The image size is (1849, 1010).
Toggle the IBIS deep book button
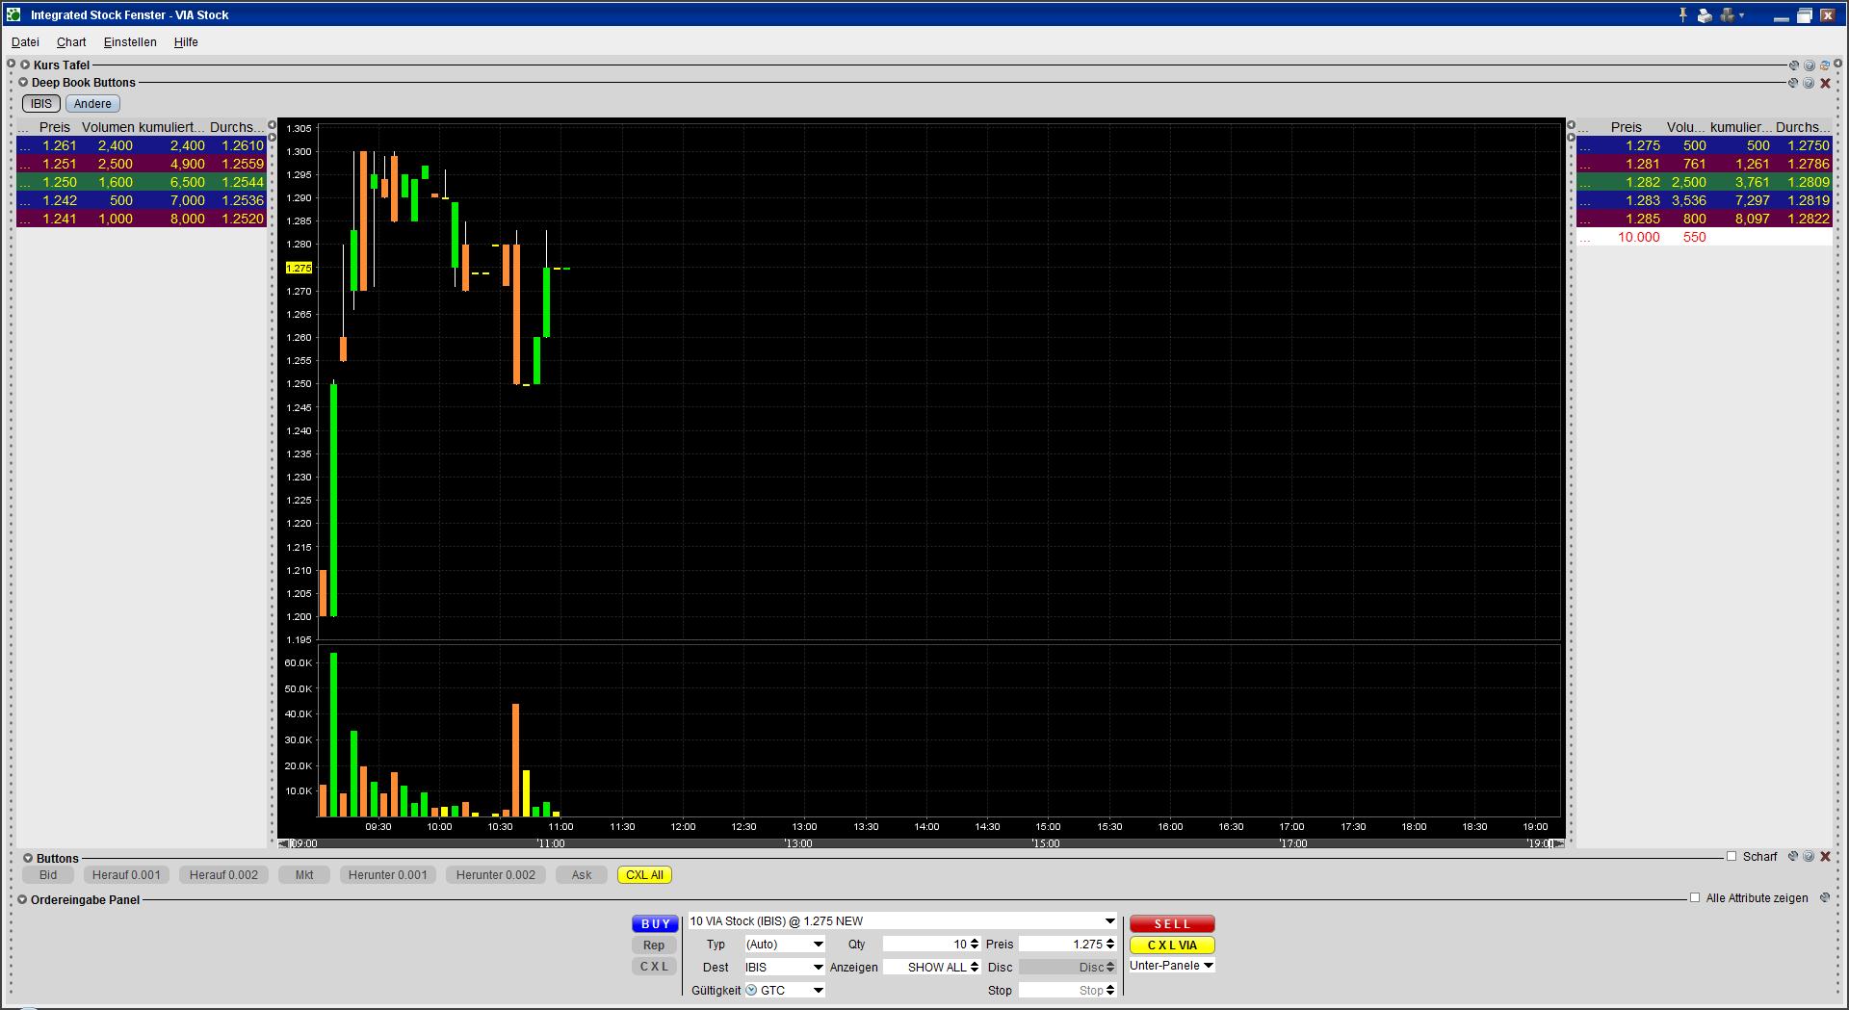[41, 104]
